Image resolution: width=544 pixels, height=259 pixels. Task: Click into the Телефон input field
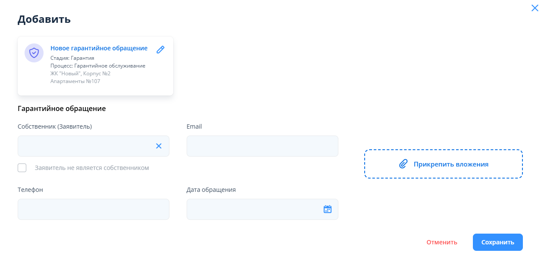(93, 209)
